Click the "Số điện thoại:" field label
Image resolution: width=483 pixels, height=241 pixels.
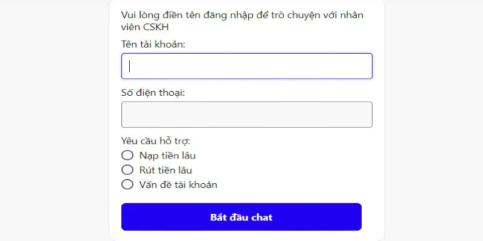(x=153, y=93)
